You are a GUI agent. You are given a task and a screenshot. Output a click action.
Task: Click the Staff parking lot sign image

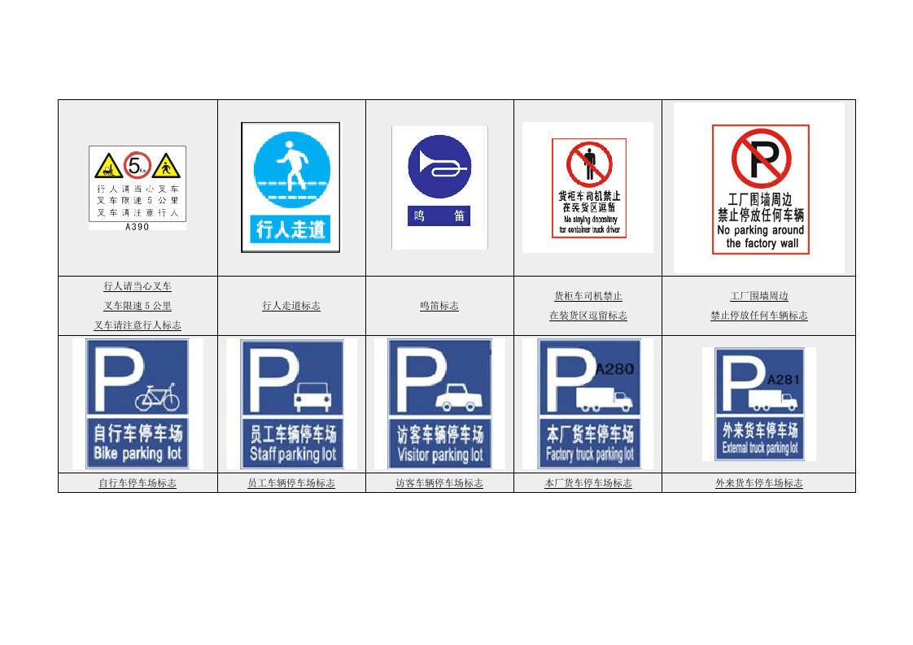(291, 404)
